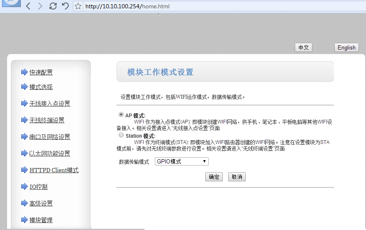This screenshot has height=230, width=366.
Task: Reload the page with refresh icon
Action: pos(52,6)
